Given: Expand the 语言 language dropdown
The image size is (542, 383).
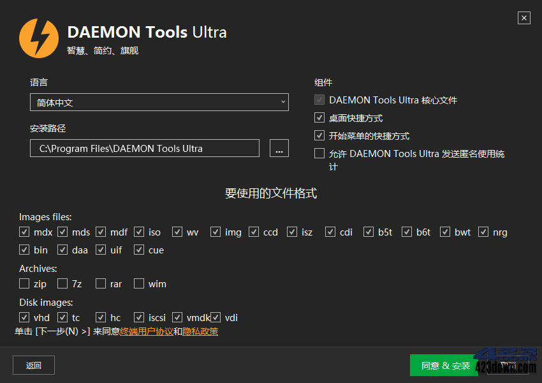Looking at the screenshot, I should pos(282,101).
